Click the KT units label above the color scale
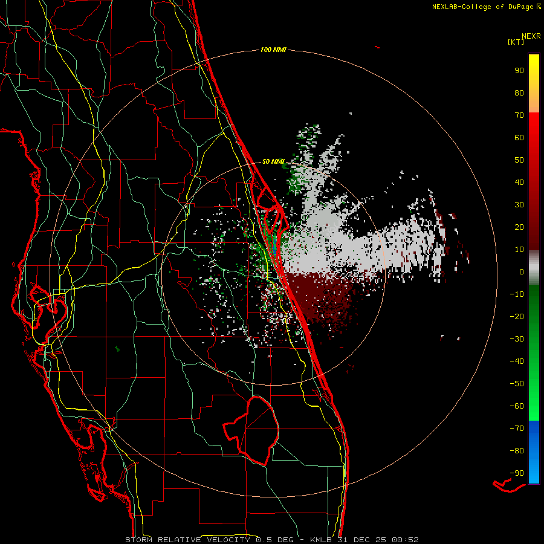544x544 pixels. [x=516, y=42]
